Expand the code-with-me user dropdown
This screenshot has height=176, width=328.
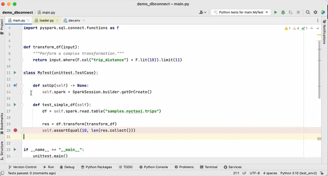click(203, 12)
